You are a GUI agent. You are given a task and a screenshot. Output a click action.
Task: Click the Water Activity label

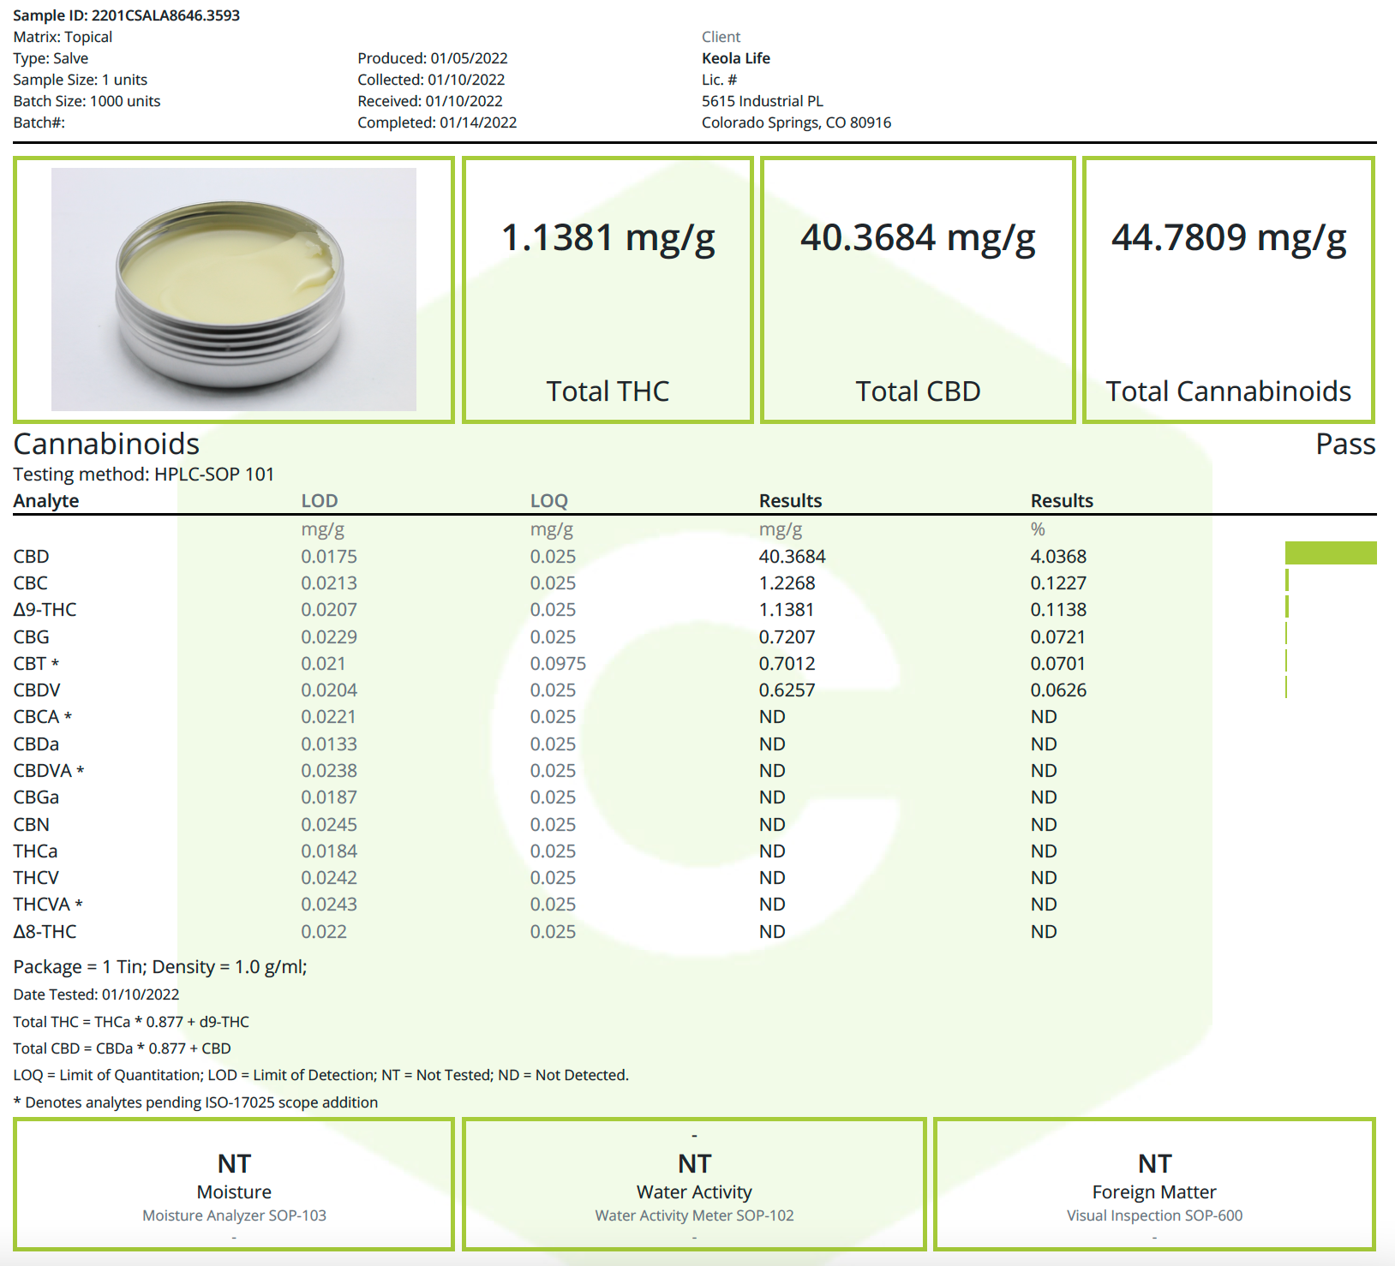coord(694,1192)
